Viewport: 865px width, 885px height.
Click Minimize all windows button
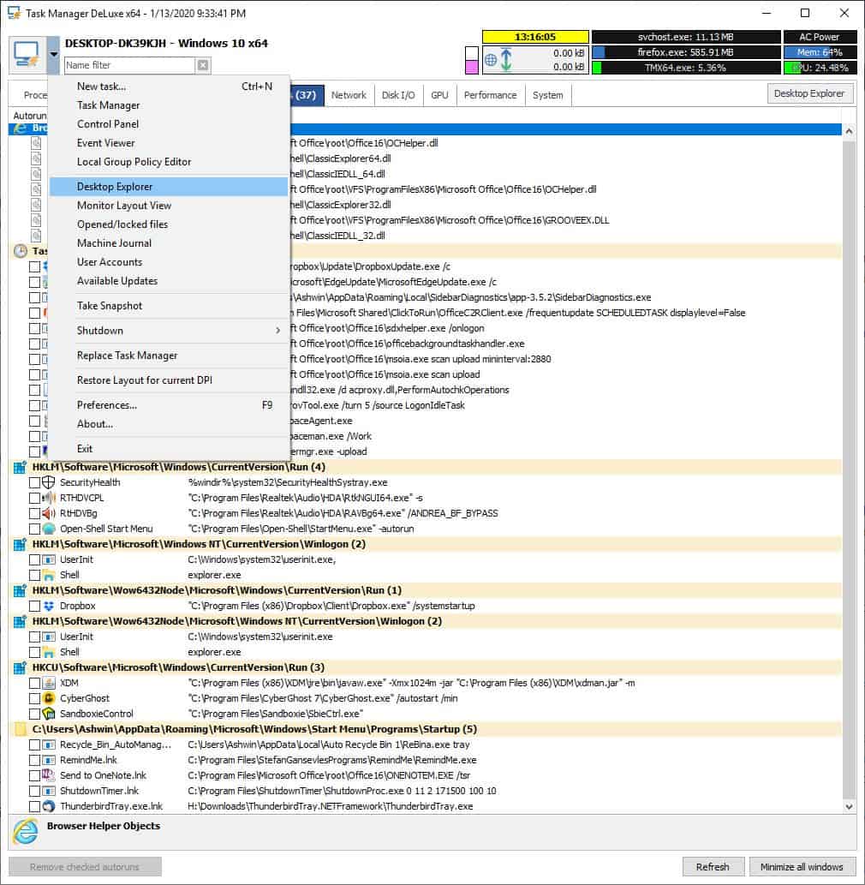[x=802, y=866]
